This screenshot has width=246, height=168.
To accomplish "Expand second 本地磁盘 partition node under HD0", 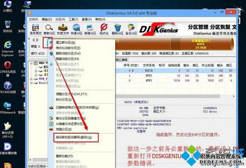I will (x=36, y=75).
